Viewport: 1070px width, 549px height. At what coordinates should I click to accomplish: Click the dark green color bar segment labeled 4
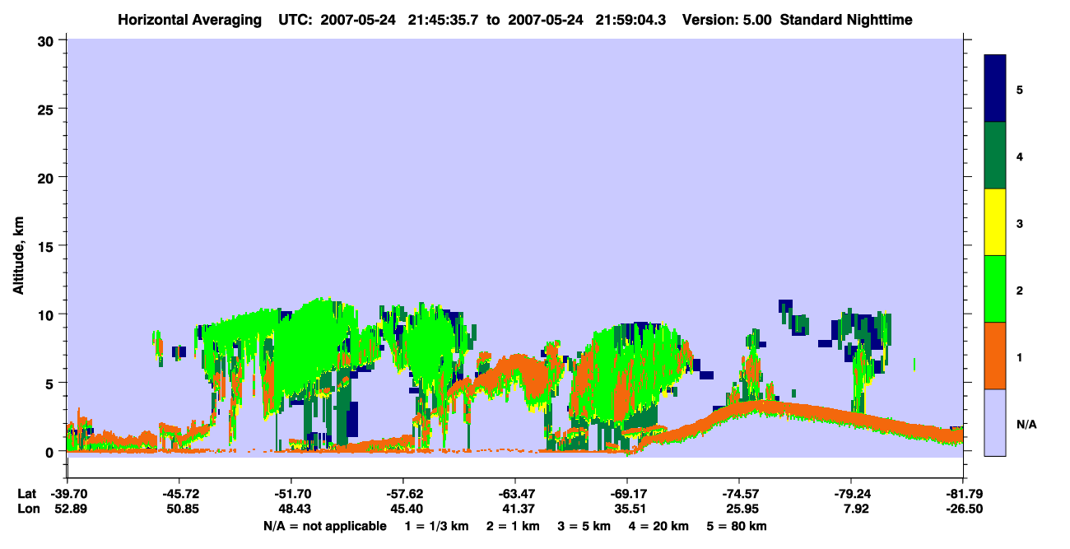pyautogui.click(x=995, y=156)
